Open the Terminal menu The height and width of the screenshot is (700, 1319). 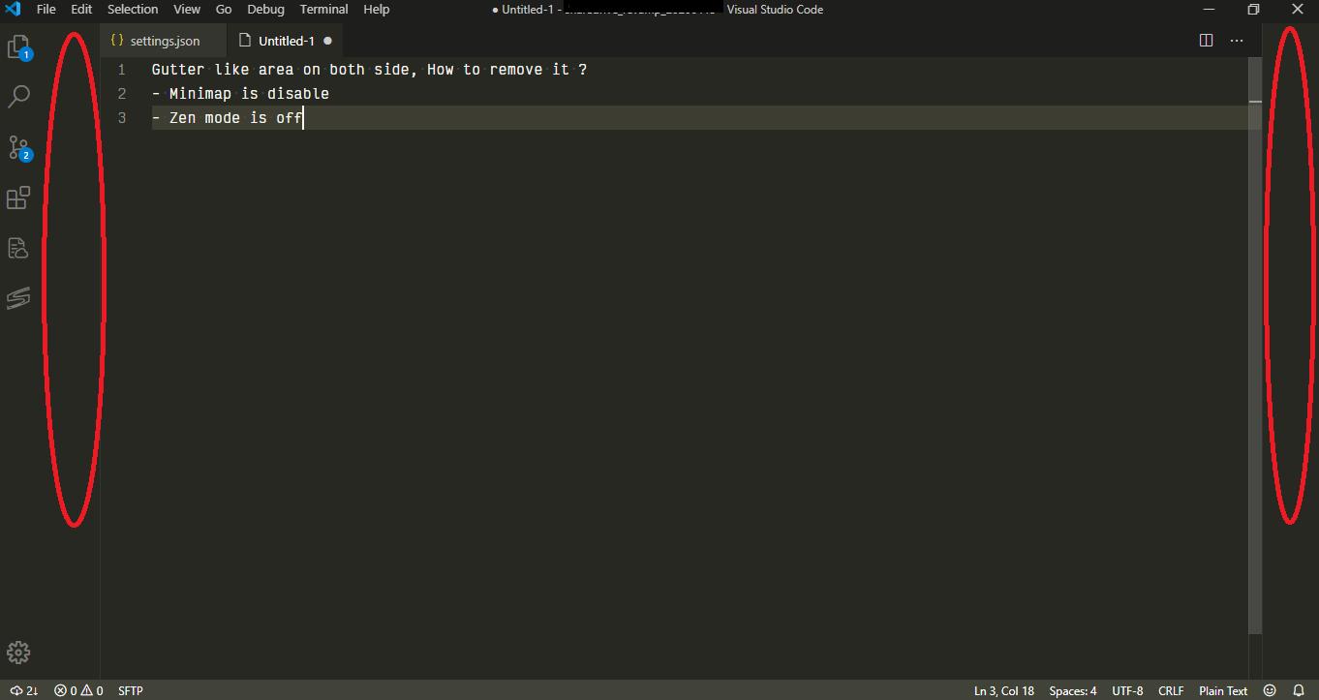323,10
